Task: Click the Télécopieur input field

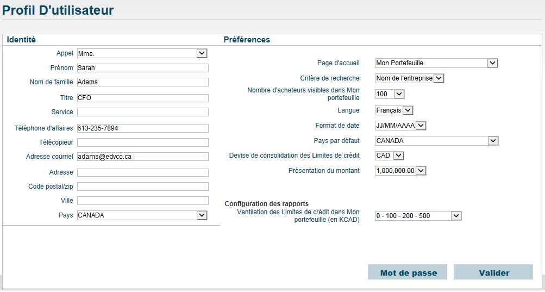Action: pos(143,142)
